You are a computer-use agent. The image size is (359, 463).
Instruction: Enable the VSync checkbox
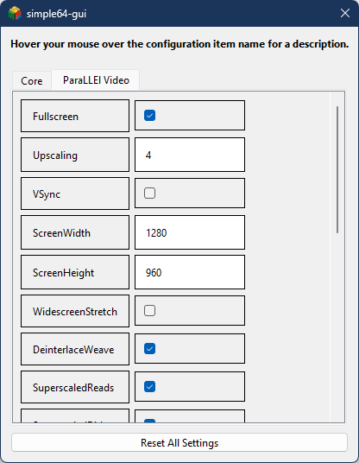tap(149, 193)
